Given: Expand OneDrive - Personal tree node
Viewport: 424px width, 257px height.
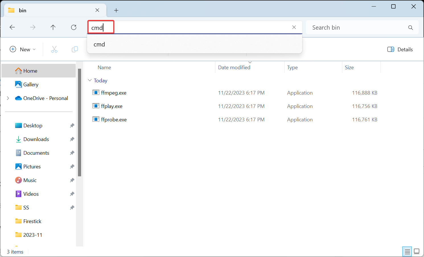Looking at the screenshot, I should (x=8, y=98).
